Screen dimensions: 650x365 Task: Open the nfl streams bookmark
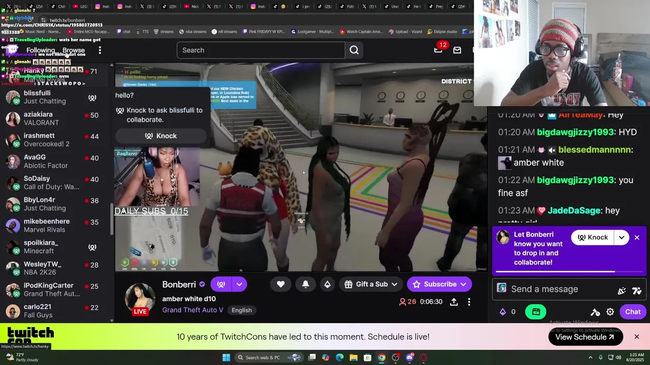[224, 31]
